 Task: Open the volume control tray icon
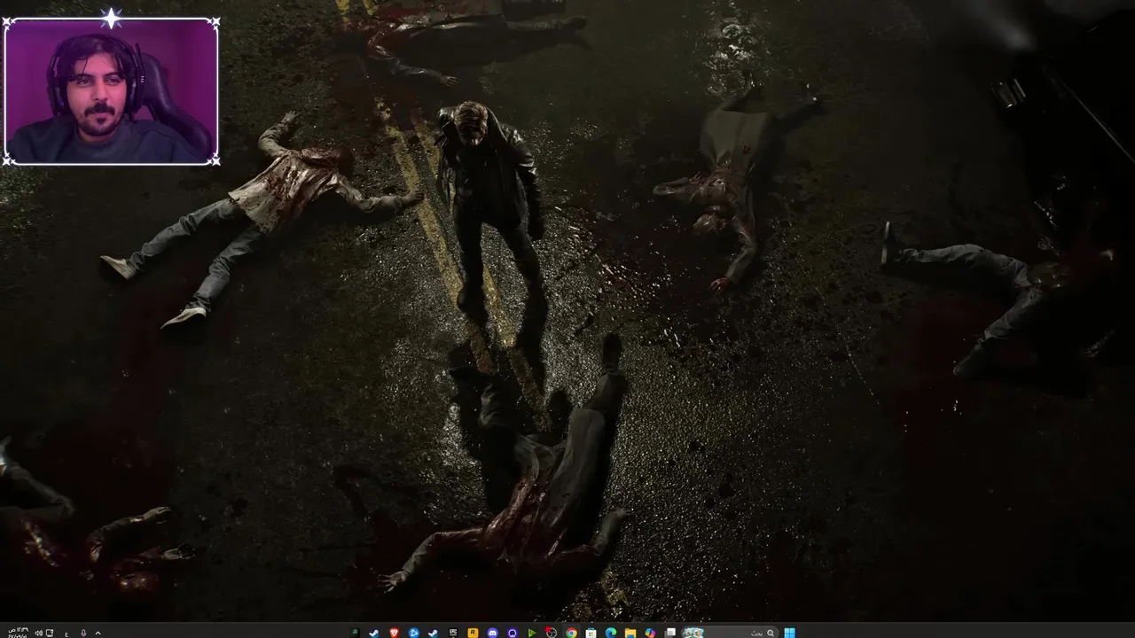(38, 633)
